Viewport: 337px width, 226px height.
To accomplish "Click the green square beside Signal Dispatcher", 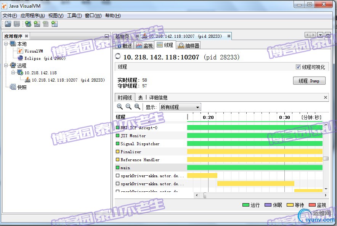I will [x=117, y=144].
